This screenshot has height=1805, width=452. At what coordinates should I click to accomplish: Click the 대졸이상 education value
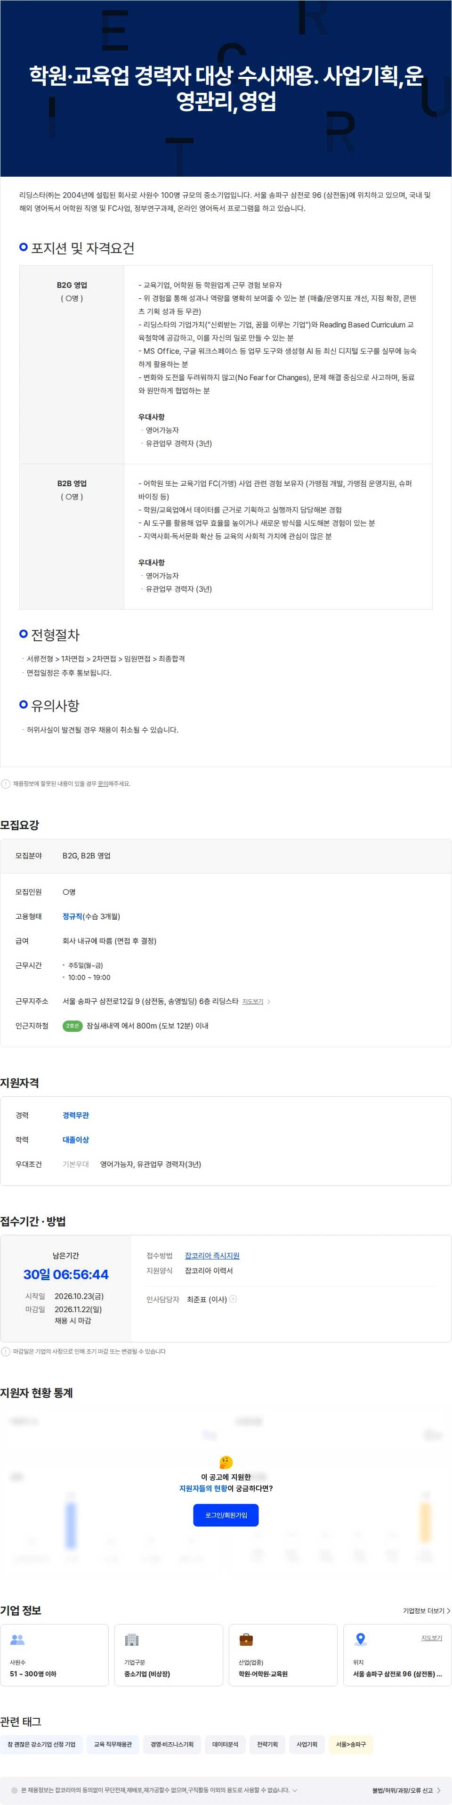(x=75, y=1139)
